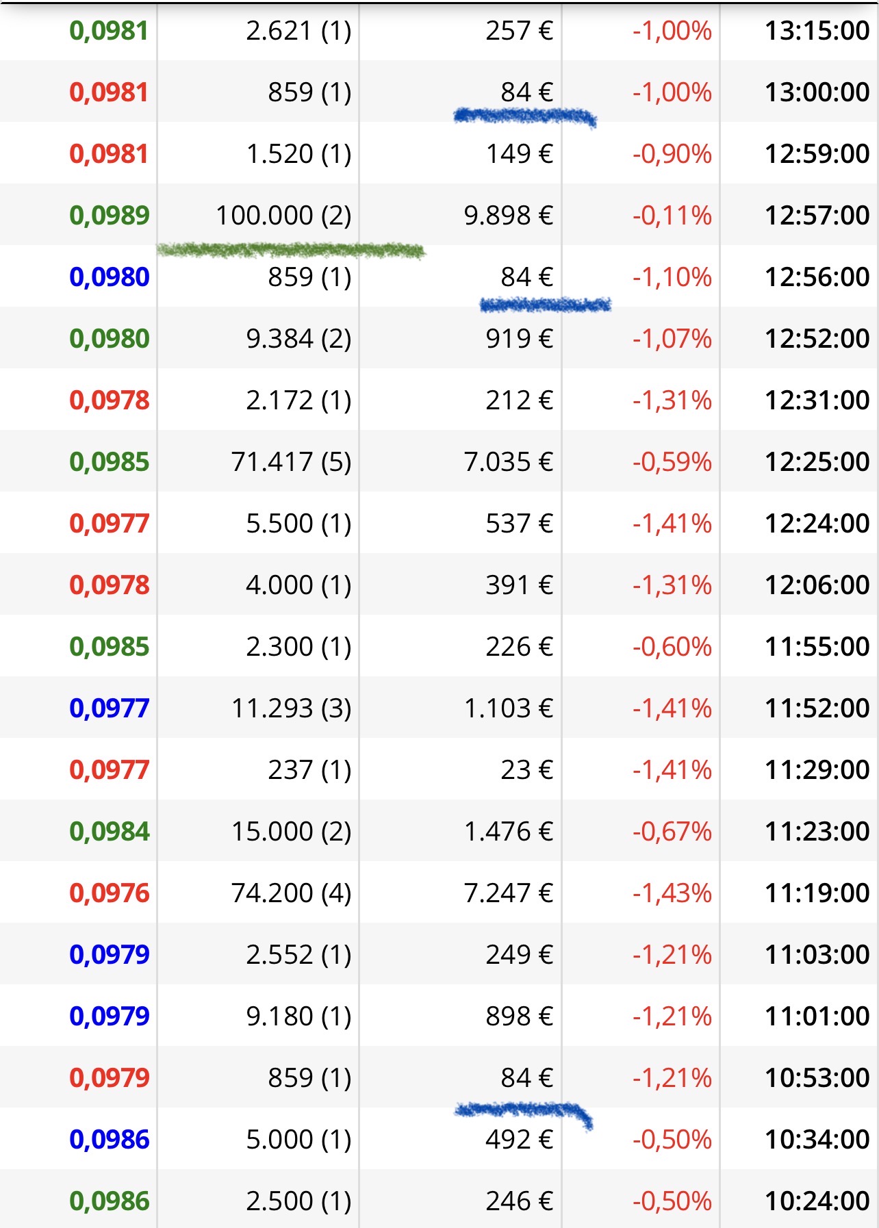Select the 492 € amount
Image resolution: width=879 pixels, height=1228 pixels.
519,1140
